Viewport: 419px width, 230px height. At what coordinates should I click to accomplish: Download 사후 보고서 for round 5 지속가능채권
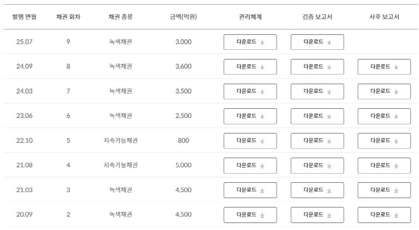pyautogui.click(x=384, y=140)
